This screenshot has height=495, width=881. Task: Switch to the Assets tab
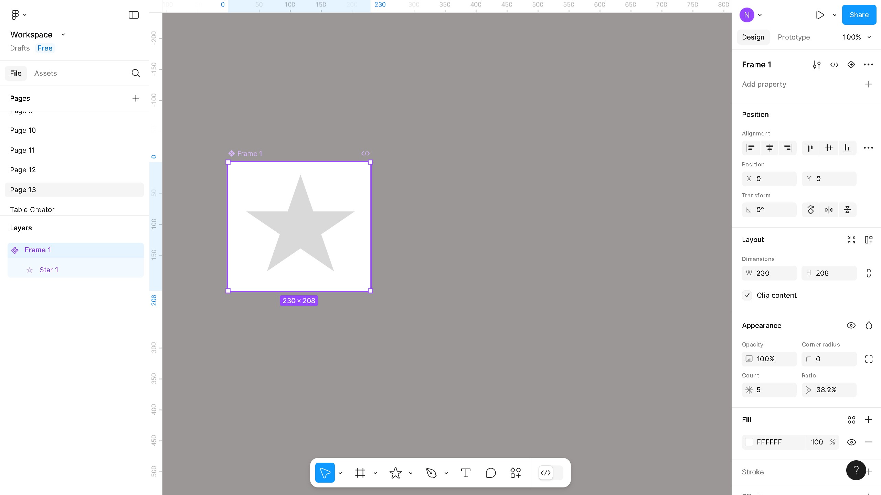45,73
